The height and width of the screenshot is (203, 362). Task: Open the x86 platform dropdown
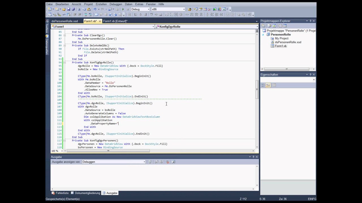[x=184, y=9]
